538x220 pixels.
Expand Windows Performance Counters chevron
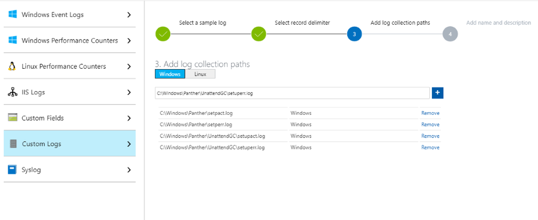point(129,41)
